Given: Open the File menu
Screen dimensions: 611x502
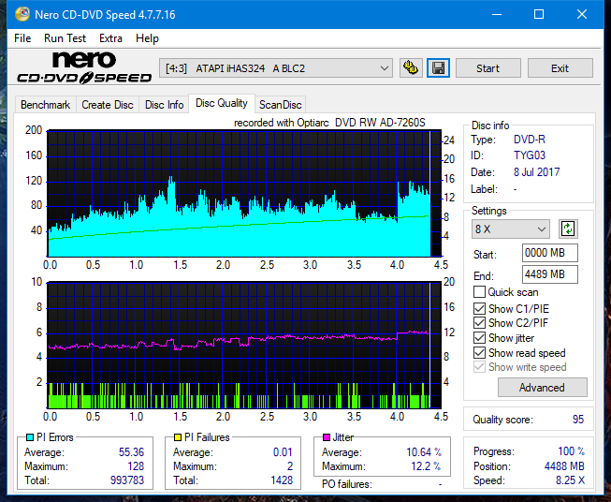Looking at the screenshot, I should click(x=22, y=38).
